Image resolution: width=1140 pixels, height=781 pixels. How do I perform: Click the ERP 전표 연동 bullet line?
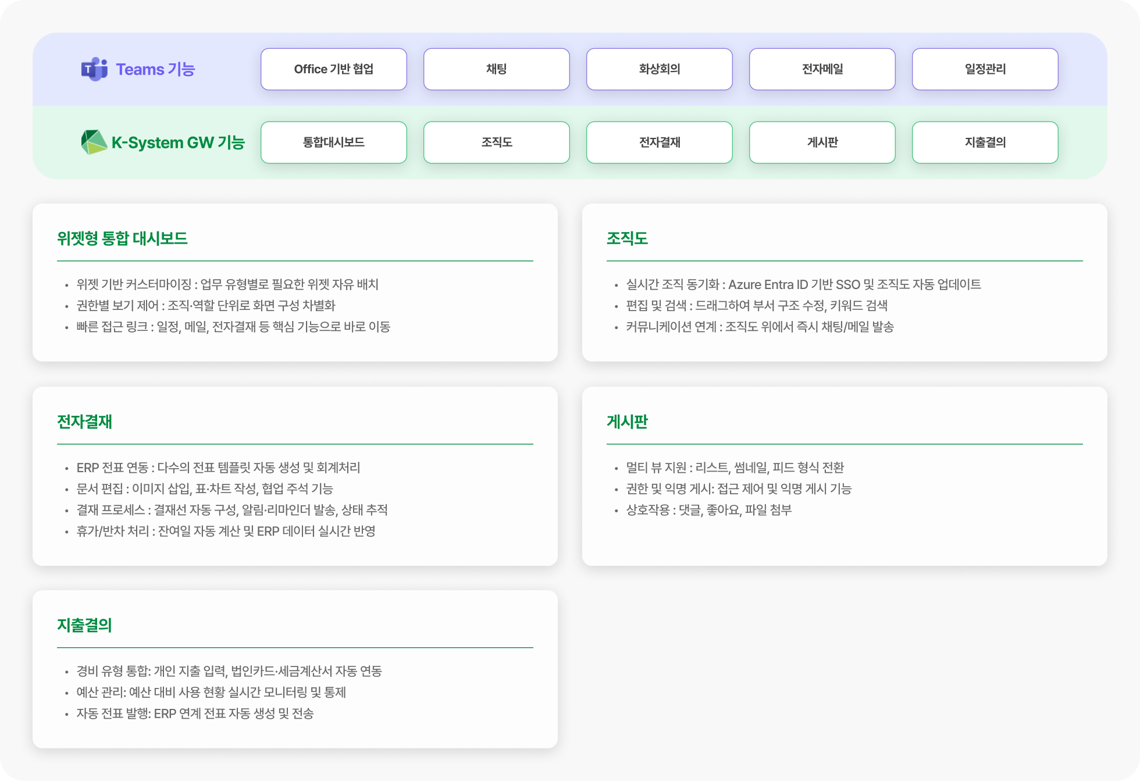(x=218, y=468)
